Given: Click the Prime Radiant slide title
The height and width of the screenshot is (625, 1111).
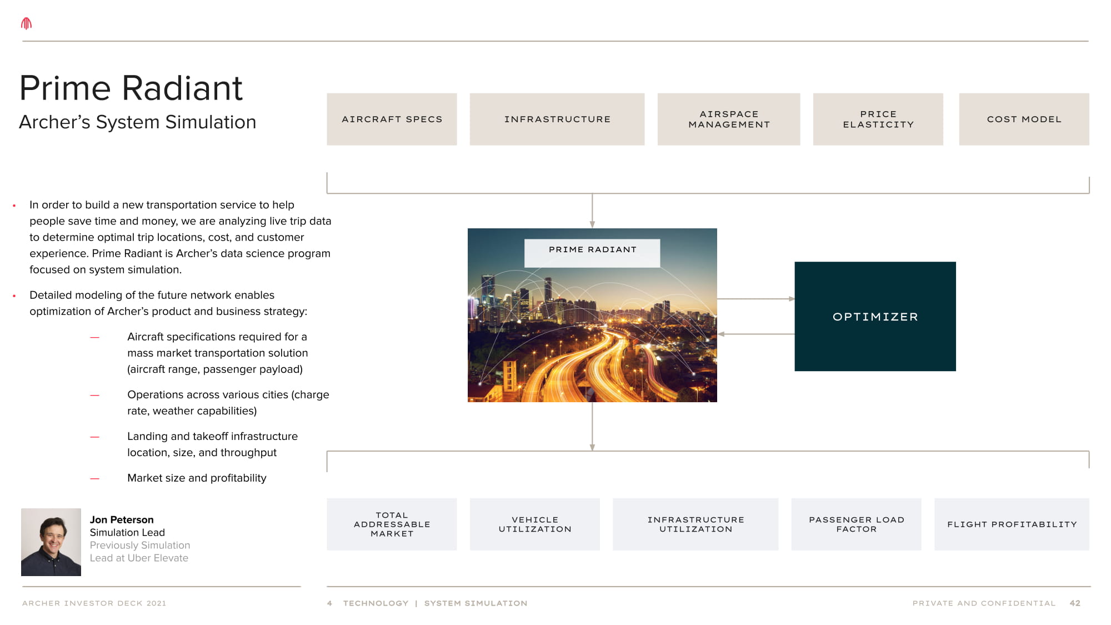Looking at the screenshot, I should pos(131,88).
